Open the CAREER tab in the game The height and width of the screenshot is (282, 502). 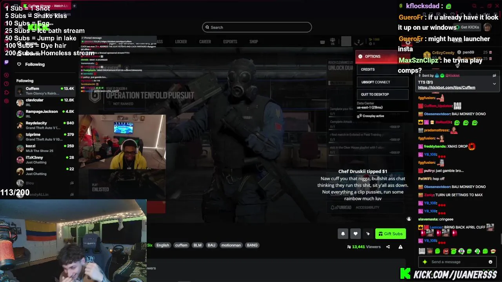[x=205, y=42]
